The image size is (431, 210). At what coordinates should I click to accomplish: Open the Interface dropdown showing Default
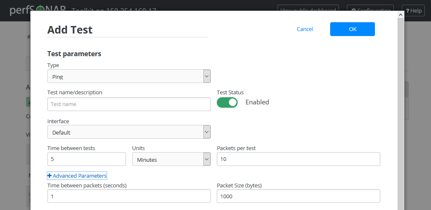pyautogui.click(x=129, y=132)
